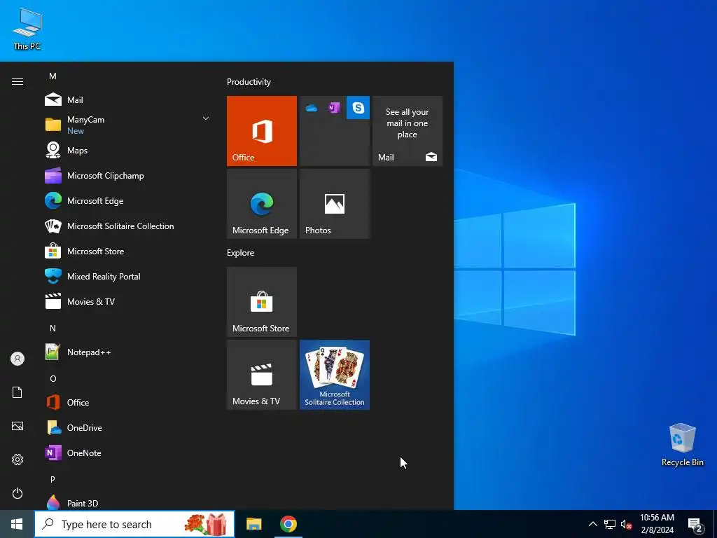Open the OneNote small tile
The height and width of the screenshot is (538, 717).
click(335, 107)
